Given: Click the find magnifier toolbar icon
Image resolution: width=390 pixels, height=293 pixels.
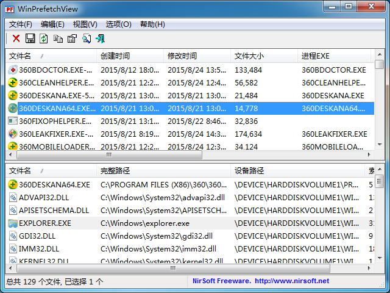Looking at the screenshot, I should click(x=86, y=38).
